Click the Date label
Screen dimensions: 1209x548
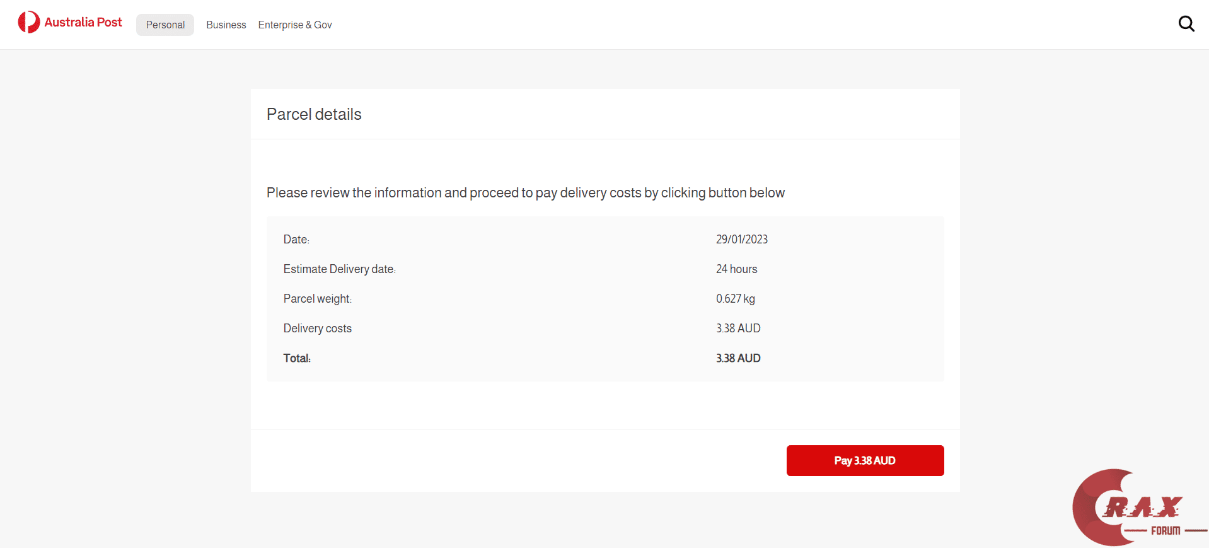point(296,240)
